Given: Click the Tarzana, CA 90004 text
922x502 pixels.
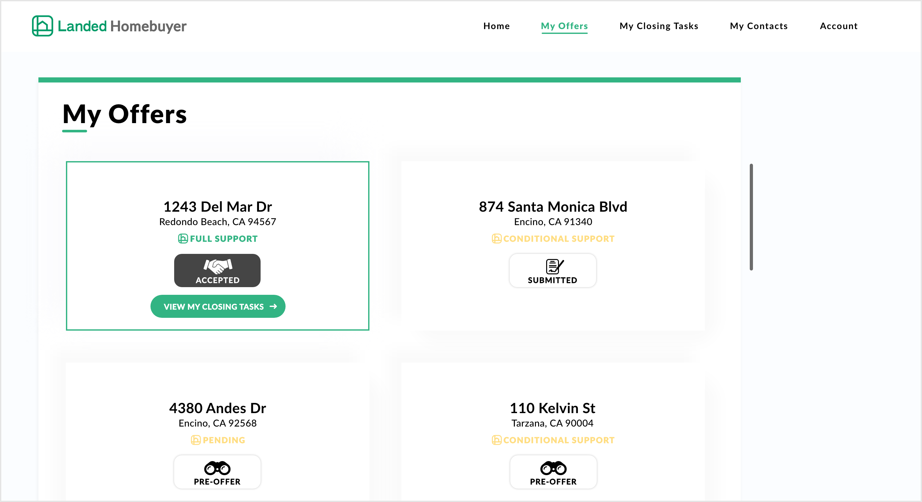Looking at the screenshot, I should click(553, 423).
